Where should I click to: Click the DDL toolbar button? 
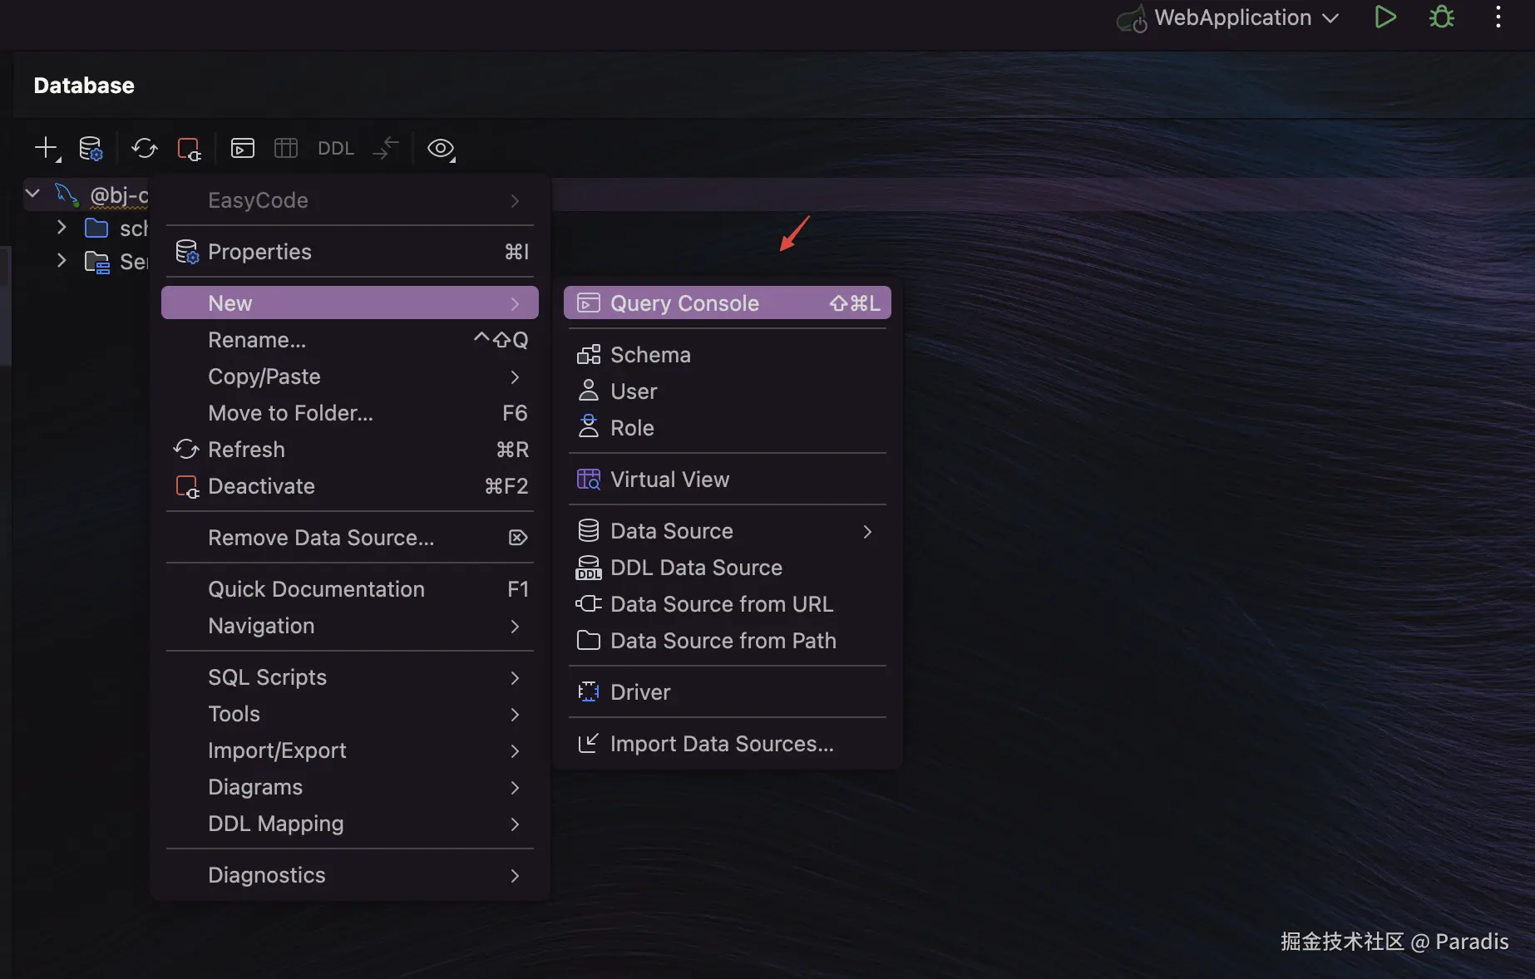coord(336,149)
